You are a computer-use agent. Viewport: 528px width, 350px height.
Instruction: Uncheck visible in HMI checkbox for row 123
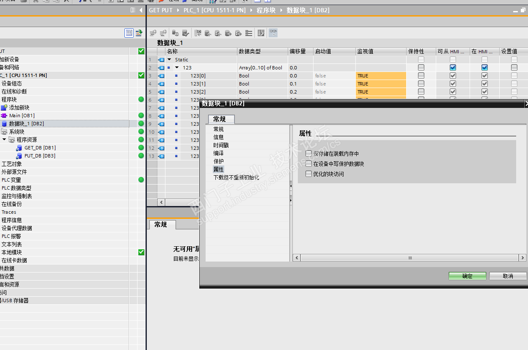click(x=484, y=68)
